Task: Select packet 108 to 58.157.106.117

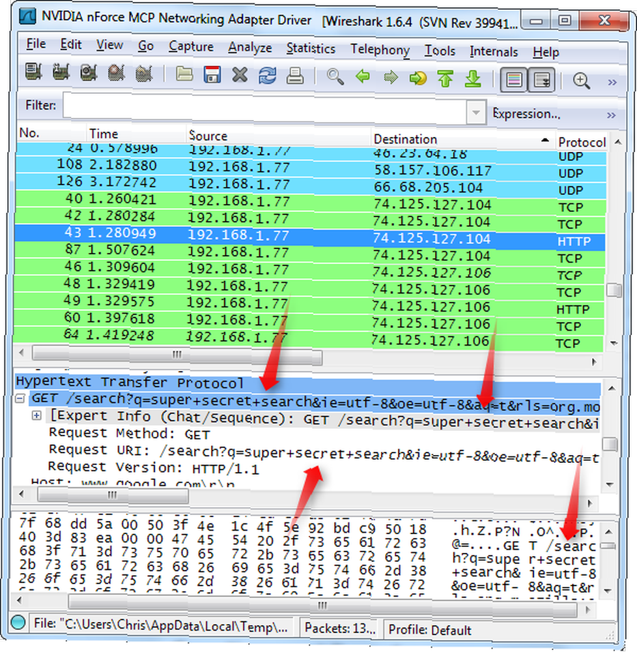Action: [x=311, y=169]
